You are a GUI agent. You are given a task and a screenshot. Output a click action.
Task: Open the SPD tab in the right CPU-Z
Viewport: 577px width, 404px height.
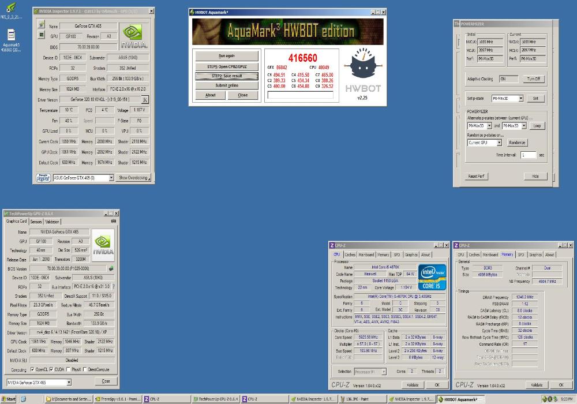(x=520, y=255)
